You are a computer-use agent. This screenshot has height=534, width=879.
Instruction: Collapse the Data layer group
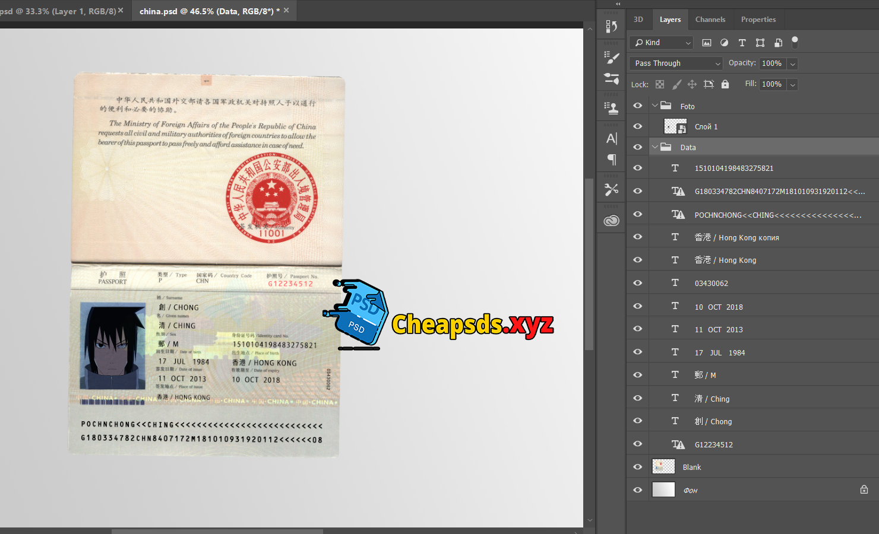[655, 147]
